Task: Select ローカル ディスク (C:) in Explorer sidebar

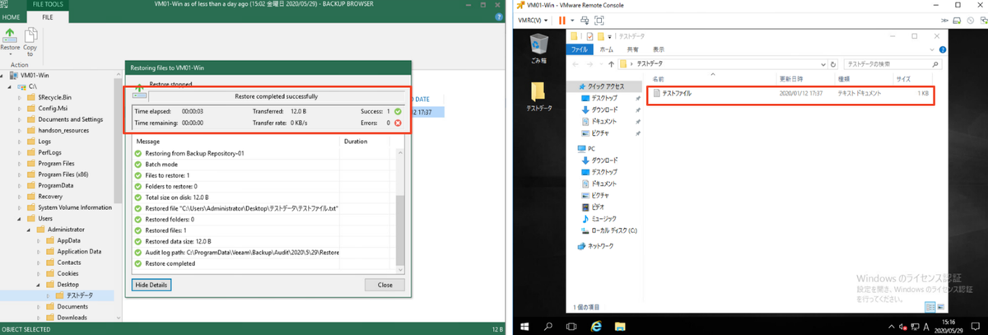Action: (x=614, y=230)
